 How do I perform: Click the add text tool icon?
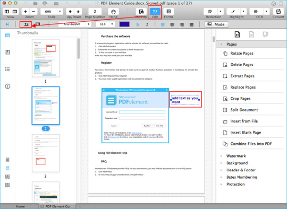pyautogui.click(x=27, y=24)
